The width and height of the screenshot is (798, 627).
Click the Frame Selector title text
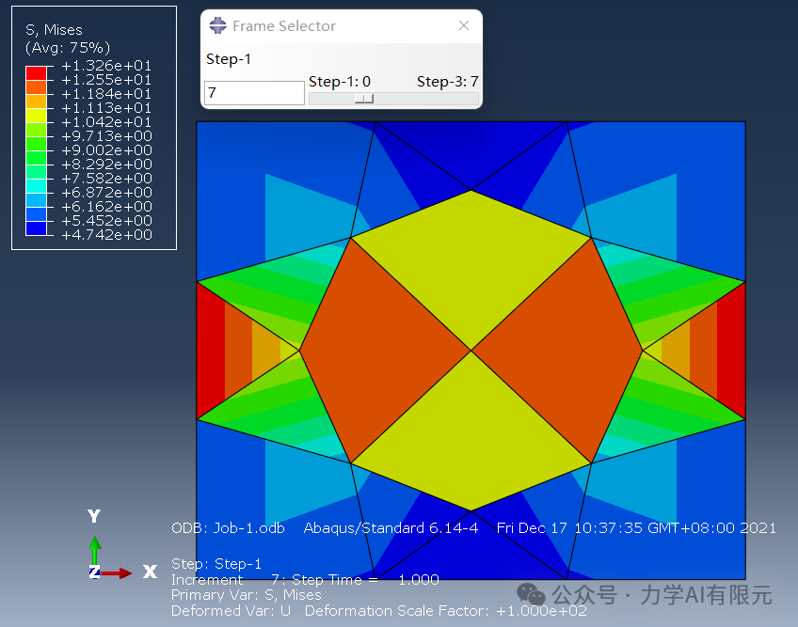click(284, 26)
